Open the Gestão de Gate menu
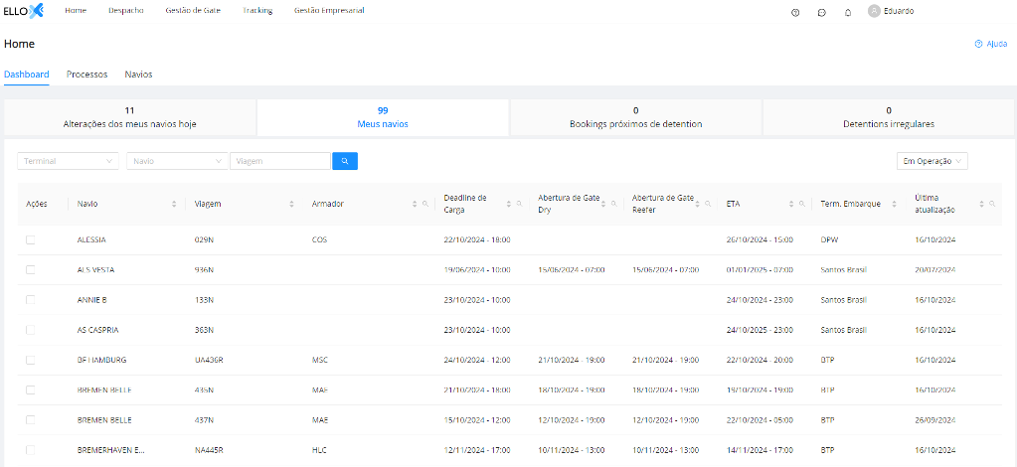1017x467 pixels. 193,11
